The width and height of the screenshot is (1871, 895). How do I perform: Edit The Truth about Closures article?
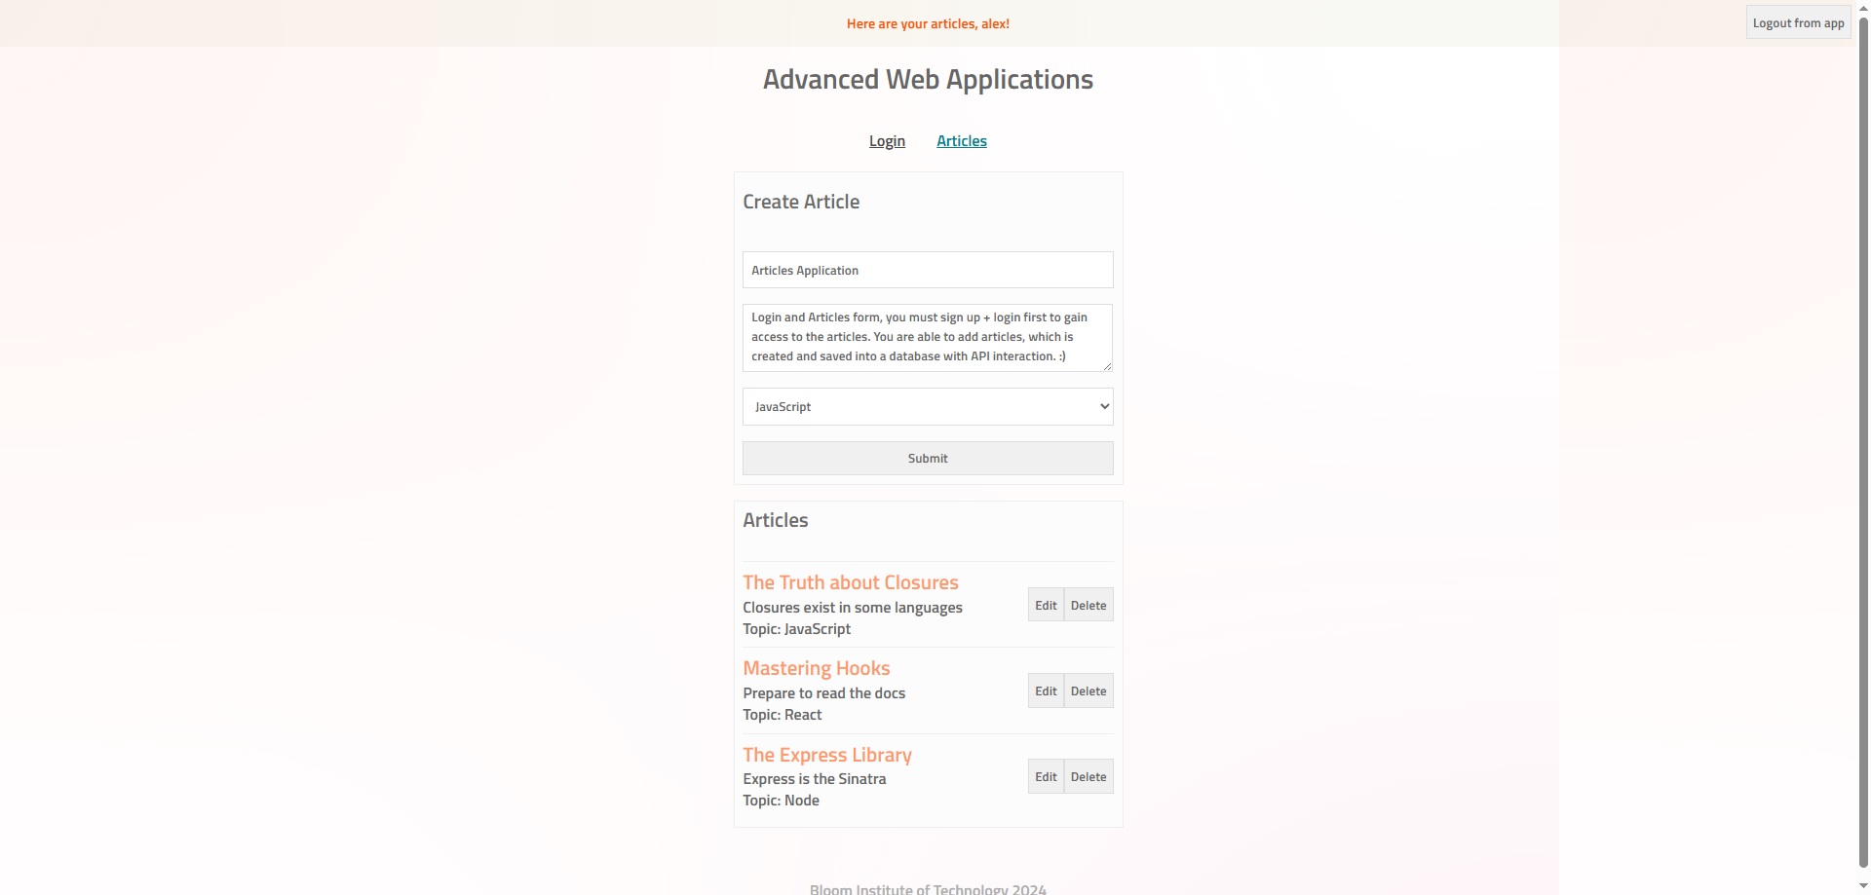point(1046,605)
